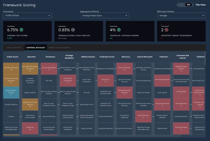Select the red Native API tile
Screen dimensions: 210x141
coord(30,128)
